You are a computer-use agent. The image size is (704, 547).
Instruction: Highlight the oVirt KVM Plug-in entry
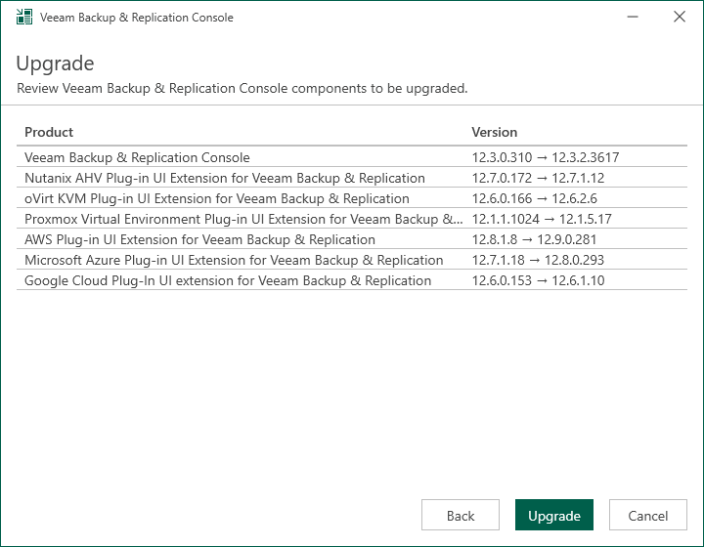[x=216, y=198]
